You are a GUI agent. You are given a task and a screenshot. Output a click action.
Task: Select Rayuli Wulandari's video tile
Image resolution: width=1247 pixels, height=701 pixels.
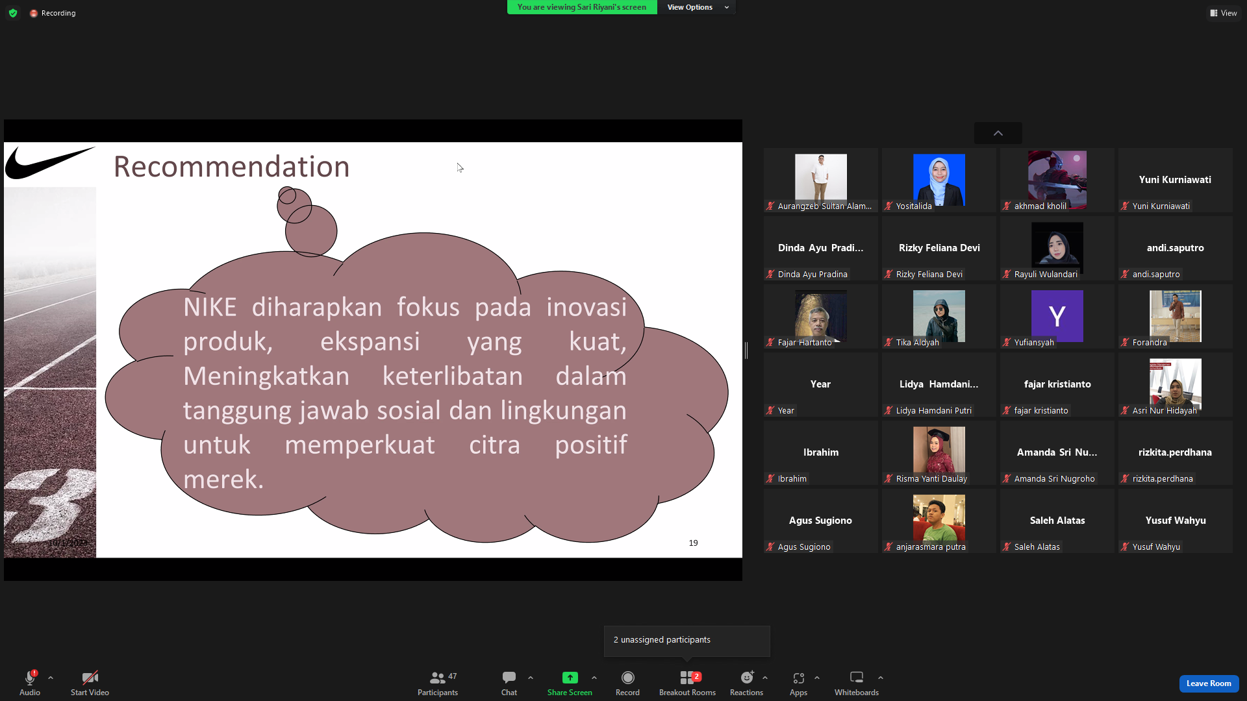click(1057, 248)
